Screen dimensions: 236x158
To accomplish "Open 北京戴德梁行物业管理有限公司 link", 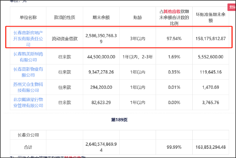I will (x=28, y=102).
